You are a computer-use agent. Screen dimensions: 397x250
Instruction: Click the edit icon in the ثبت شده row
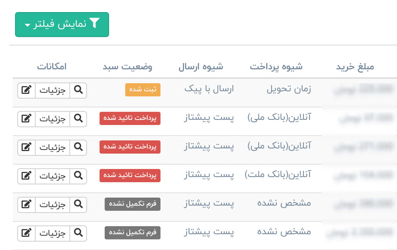[x=26, y=91]
